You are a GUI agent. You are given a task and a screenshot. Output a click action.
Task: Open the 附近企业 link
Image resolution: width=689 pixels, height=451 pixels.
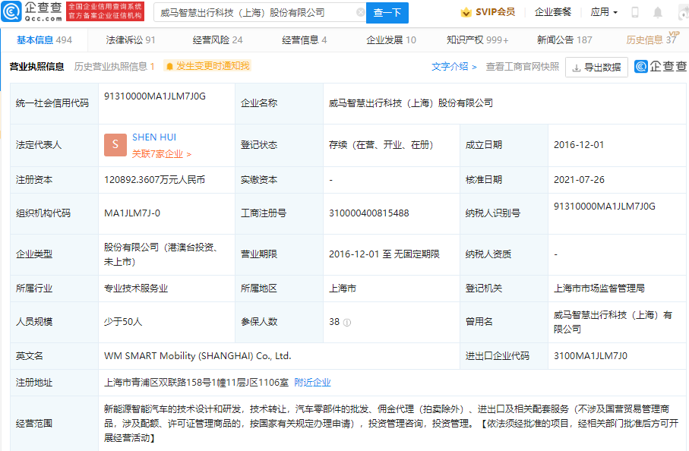click(312, 382)
